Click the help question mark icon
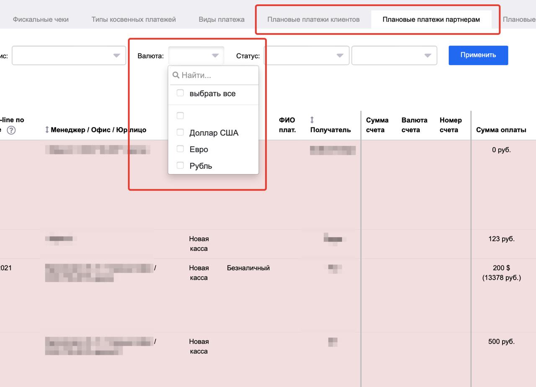This screenshot has width=536, height=387. click(11, 130)
